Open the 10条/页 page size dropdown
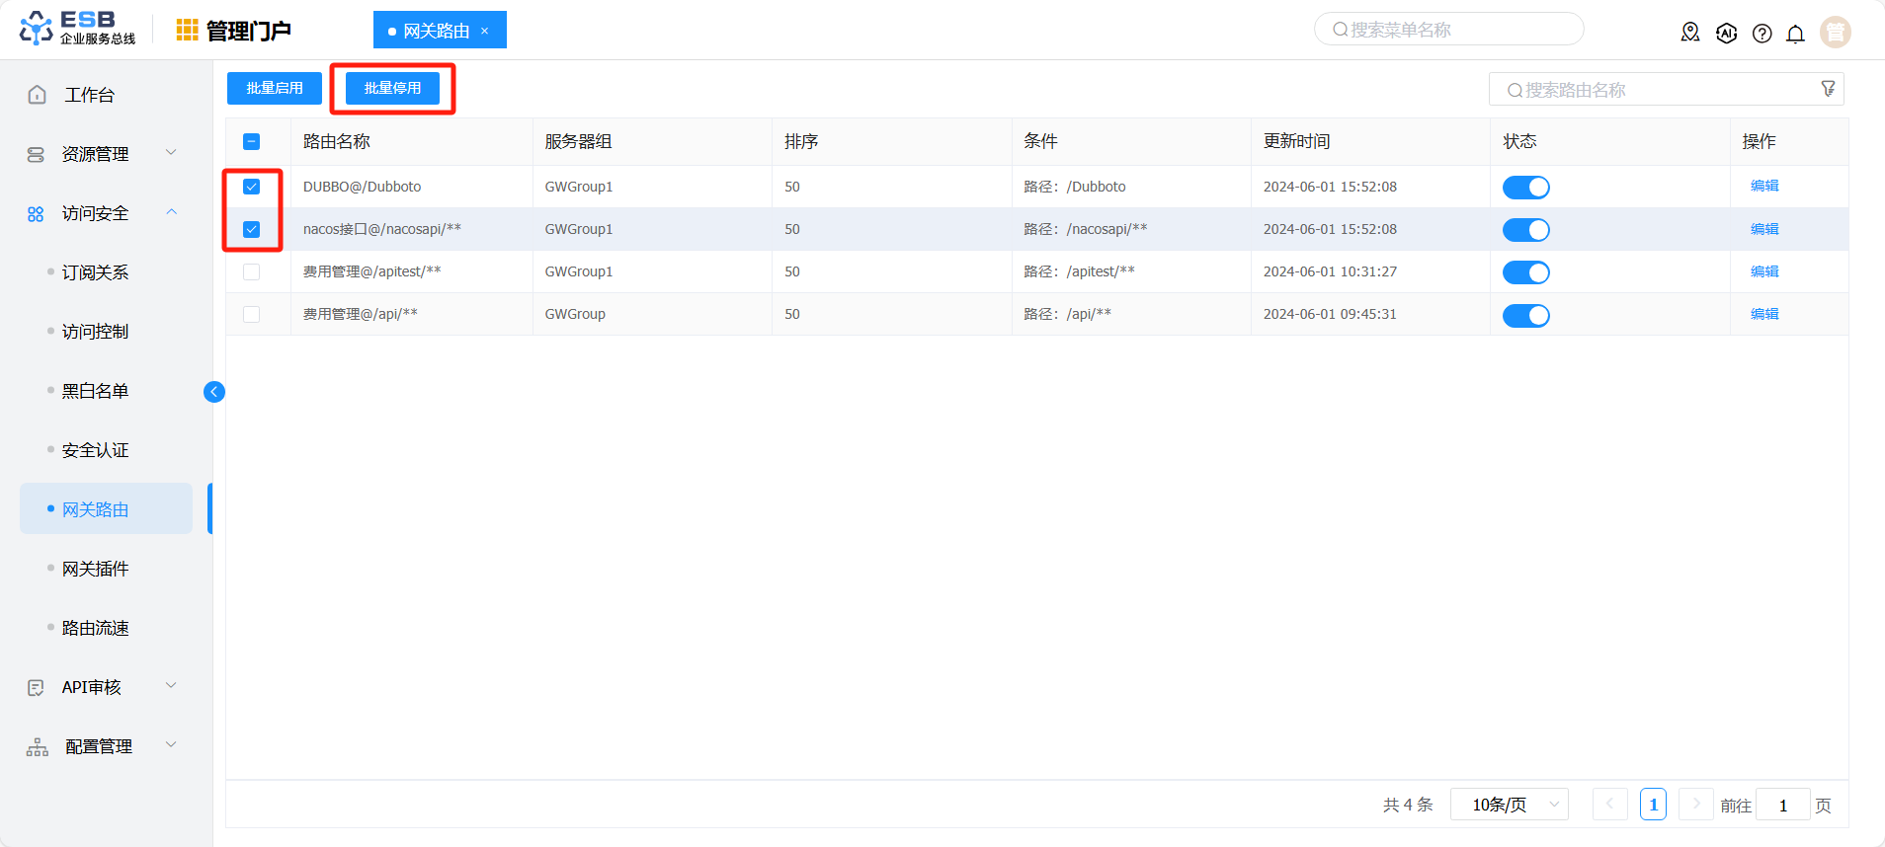This screenshot has height=847, width=1885. tap(1508, 805)
